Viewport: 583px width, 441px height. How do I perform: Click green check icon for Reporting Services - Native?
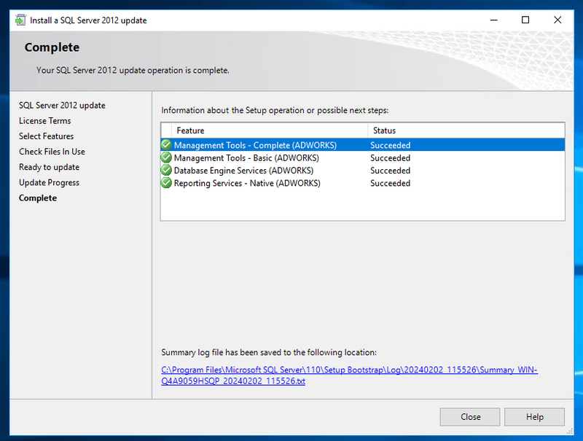(x=166, y=183)
